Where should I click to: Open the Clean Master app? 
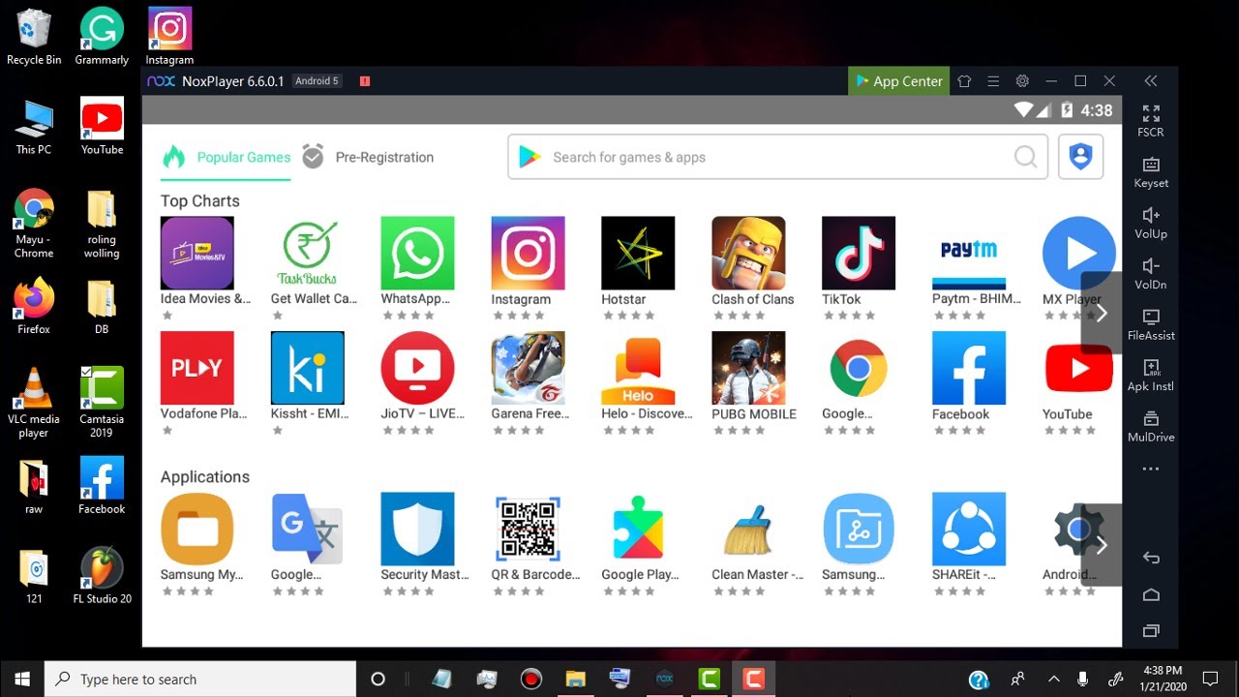point(748,529)
